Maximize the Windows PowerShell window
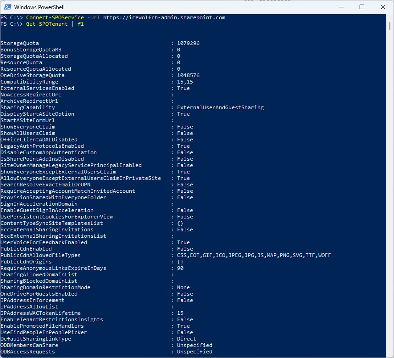Image resolution: width=394 pixels, height=358 pixels. (362, 7)
